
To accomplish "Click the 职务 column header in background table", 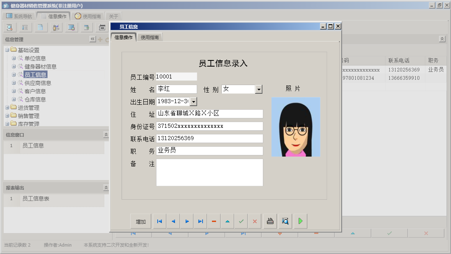I will pos(435,60).
